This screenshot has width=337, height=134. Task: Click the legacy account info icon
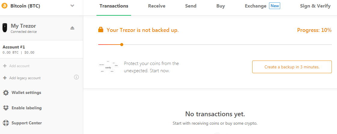[76, 77]
